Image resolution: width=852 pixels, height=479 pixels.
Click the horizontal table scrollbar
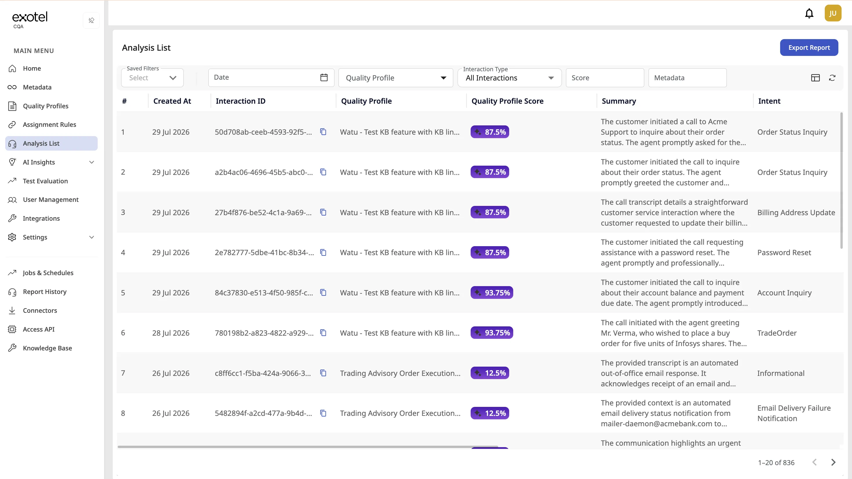(307, 447)
